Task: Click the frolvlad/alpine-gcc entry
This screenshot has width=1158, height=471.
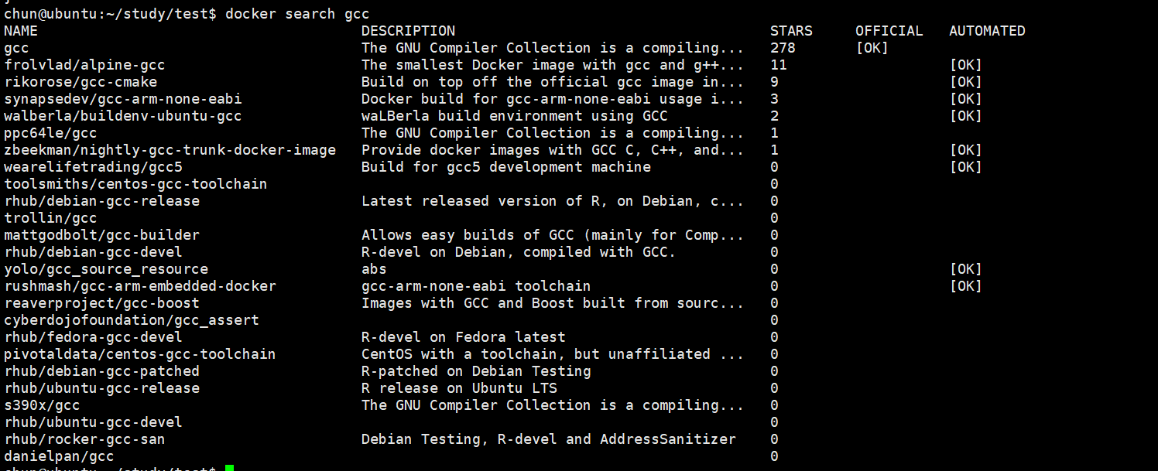Action: [84, 65]
